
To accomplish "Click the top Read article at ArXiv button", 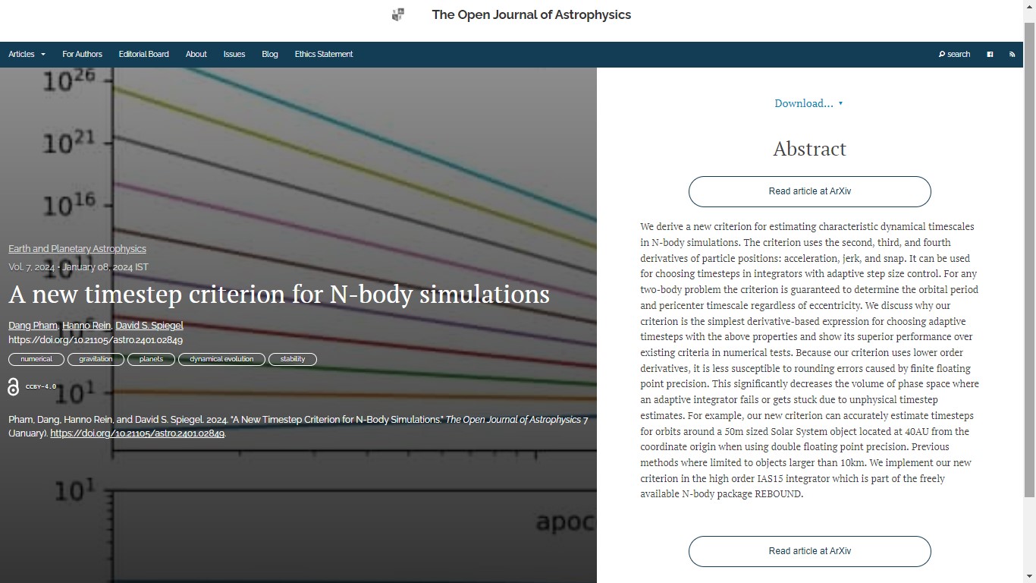I will [x=809, y=191].
